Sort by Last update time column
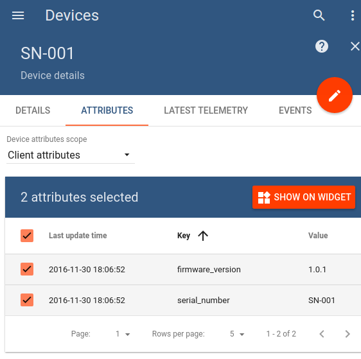Viewport: 361px width, 359px height. click(x=78, y=236)
